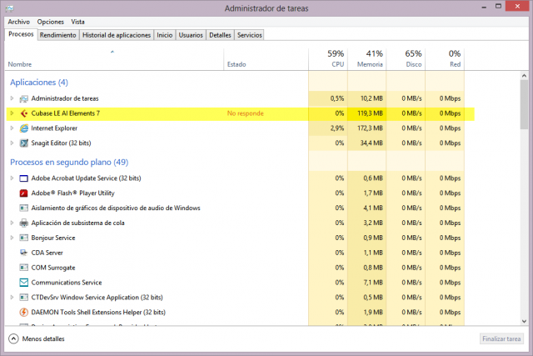Open the Archivo menu
This screenshot has height=356, width=533.
coord(18,22)
